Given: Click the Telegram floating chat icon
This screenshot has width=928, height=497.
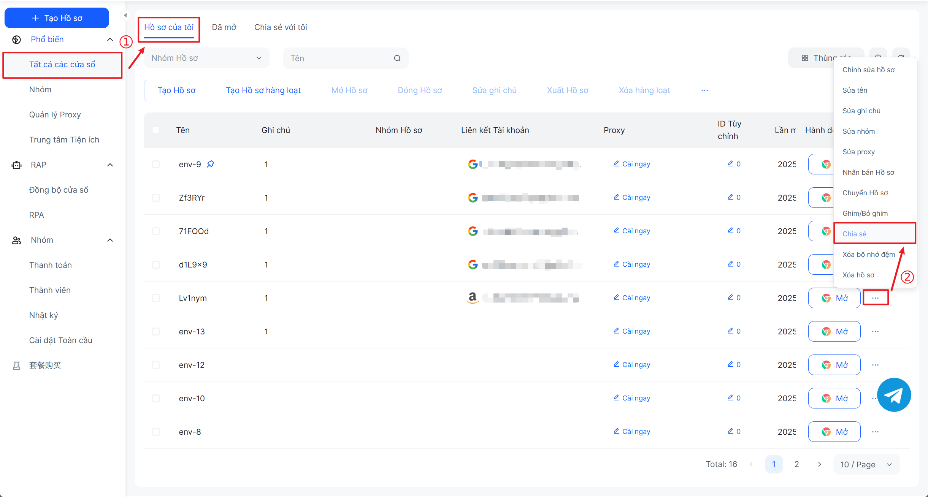Looking at the screenshot, I should pyautogui.click(x=894, y=395).
